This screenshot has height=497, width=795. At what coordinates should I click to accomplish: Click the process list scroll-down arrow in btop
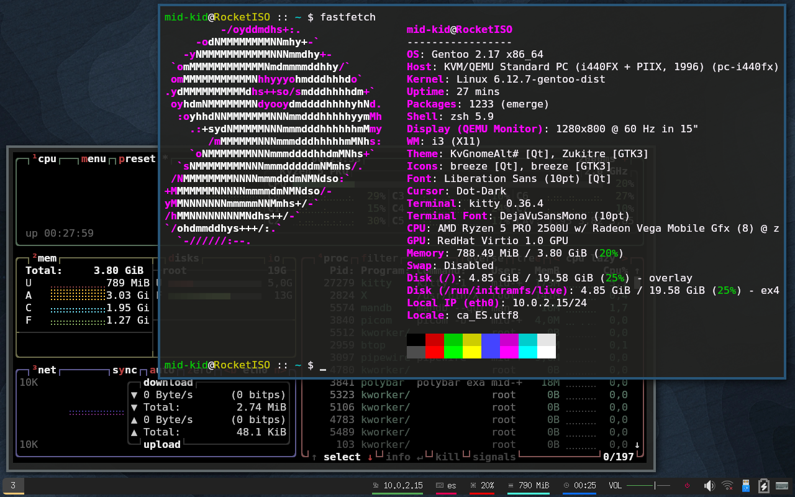[637, 444]
